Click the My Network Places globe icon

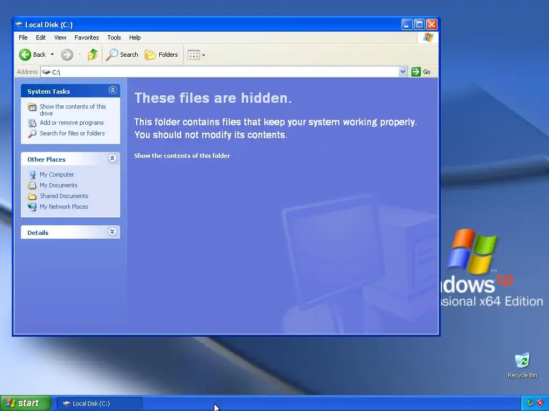32,207
